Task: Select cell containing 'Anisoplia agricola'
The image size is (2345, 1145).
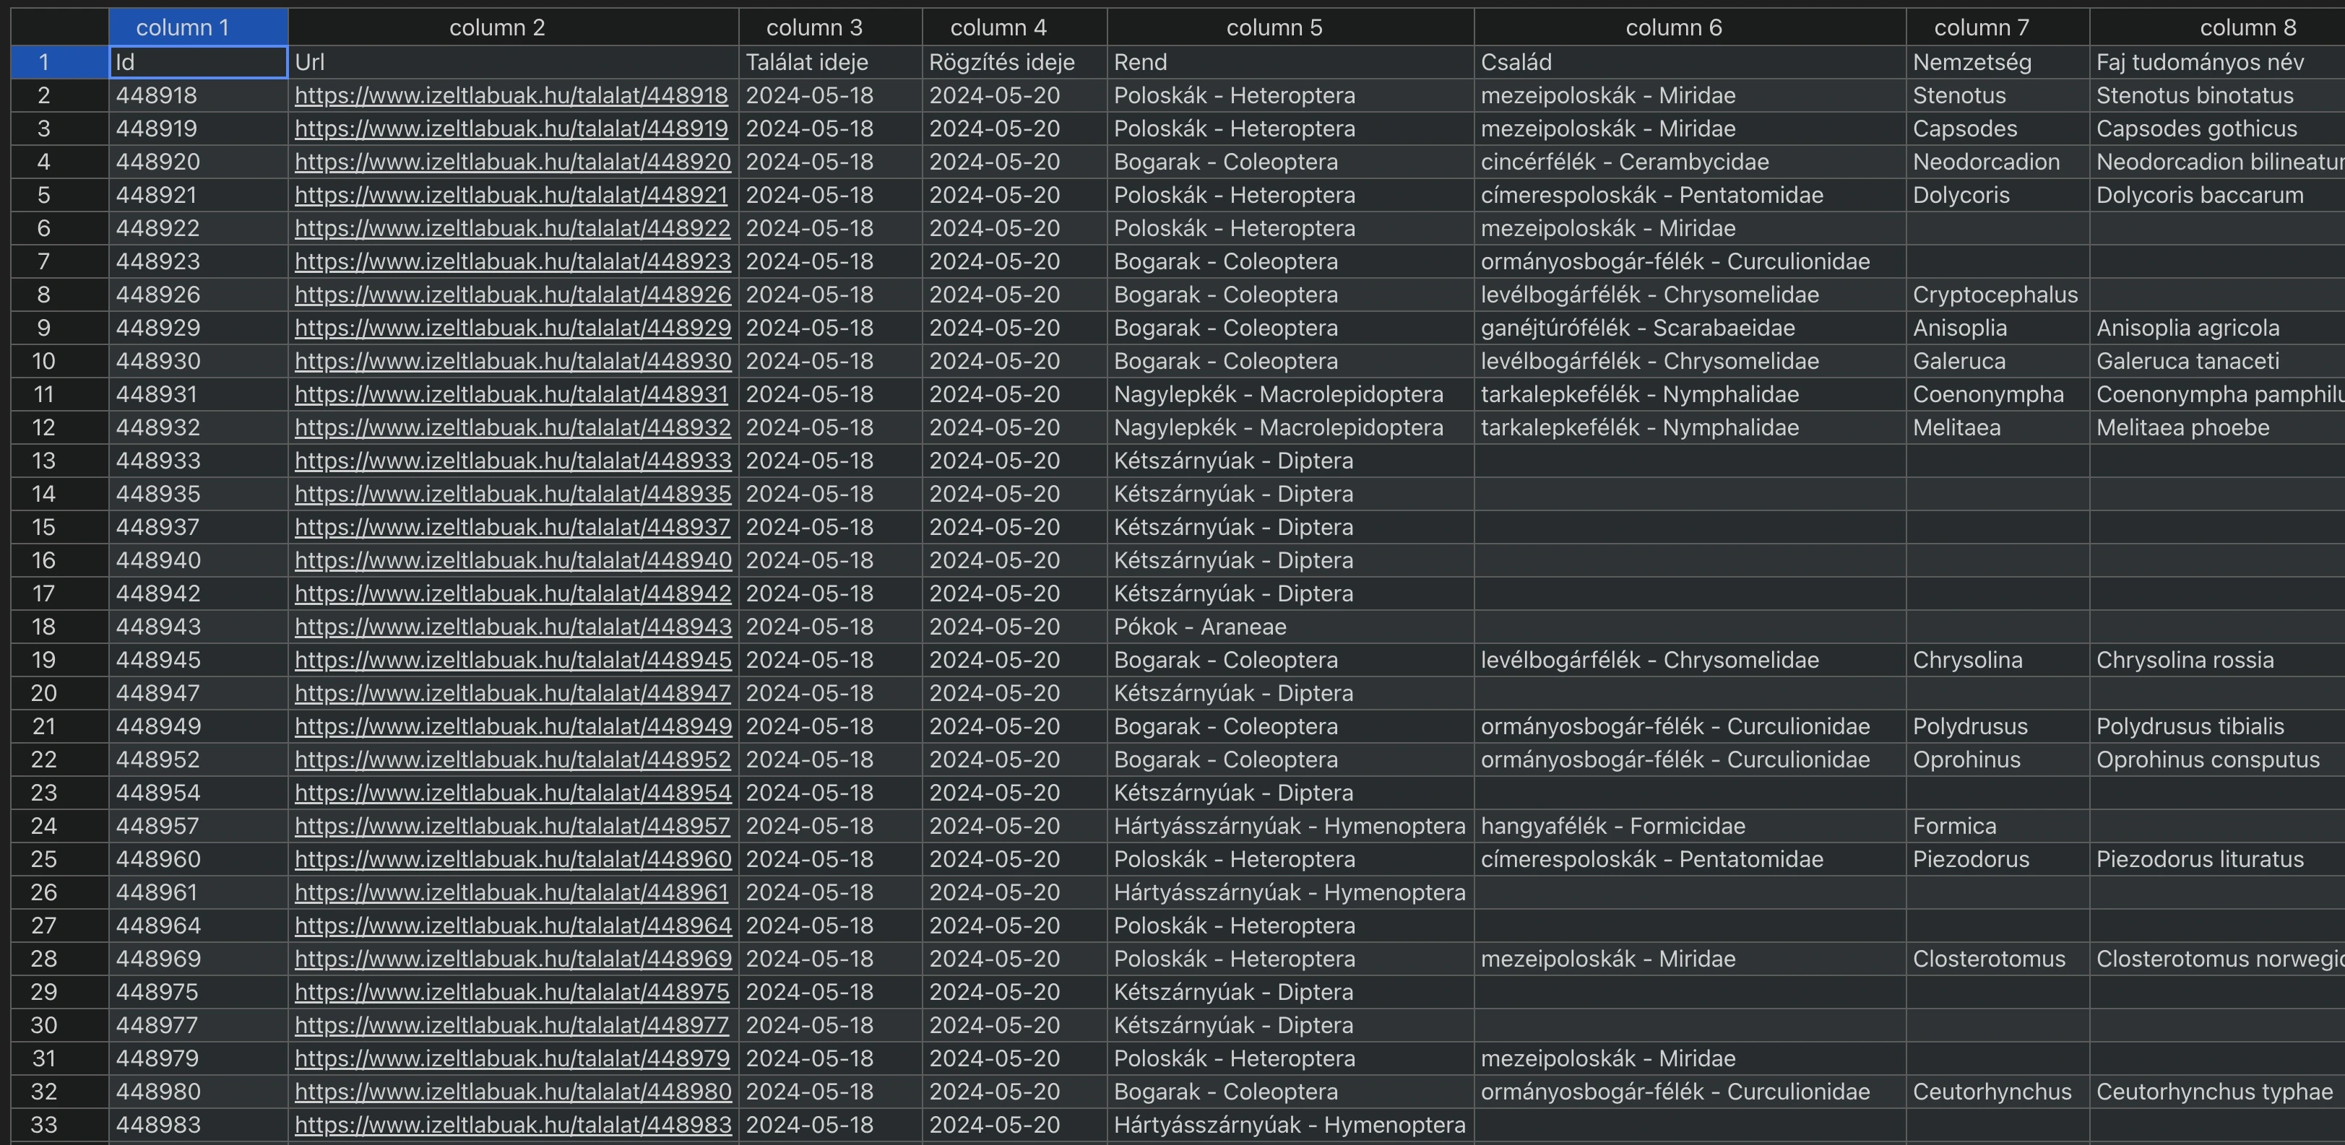Action: (2188, 328)
